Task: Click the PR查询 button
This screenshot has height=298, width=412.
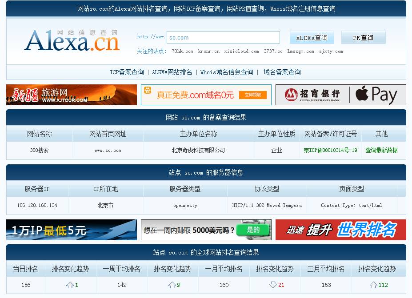Action: pos(363,38)
